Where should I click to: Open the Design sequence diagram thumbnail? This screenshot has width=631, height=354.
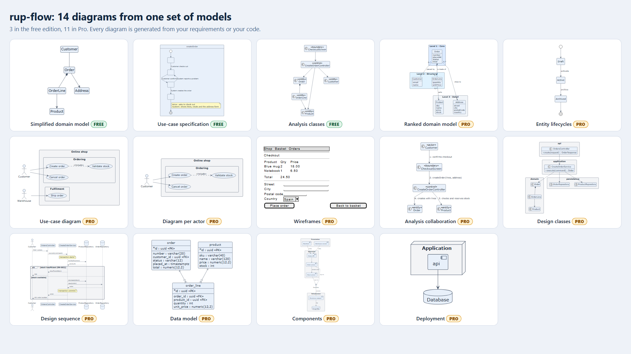tap(69, 275)
